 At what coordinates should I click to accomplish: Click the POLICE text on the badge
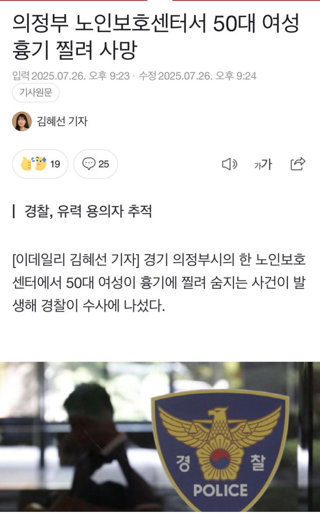coord(220,490)
